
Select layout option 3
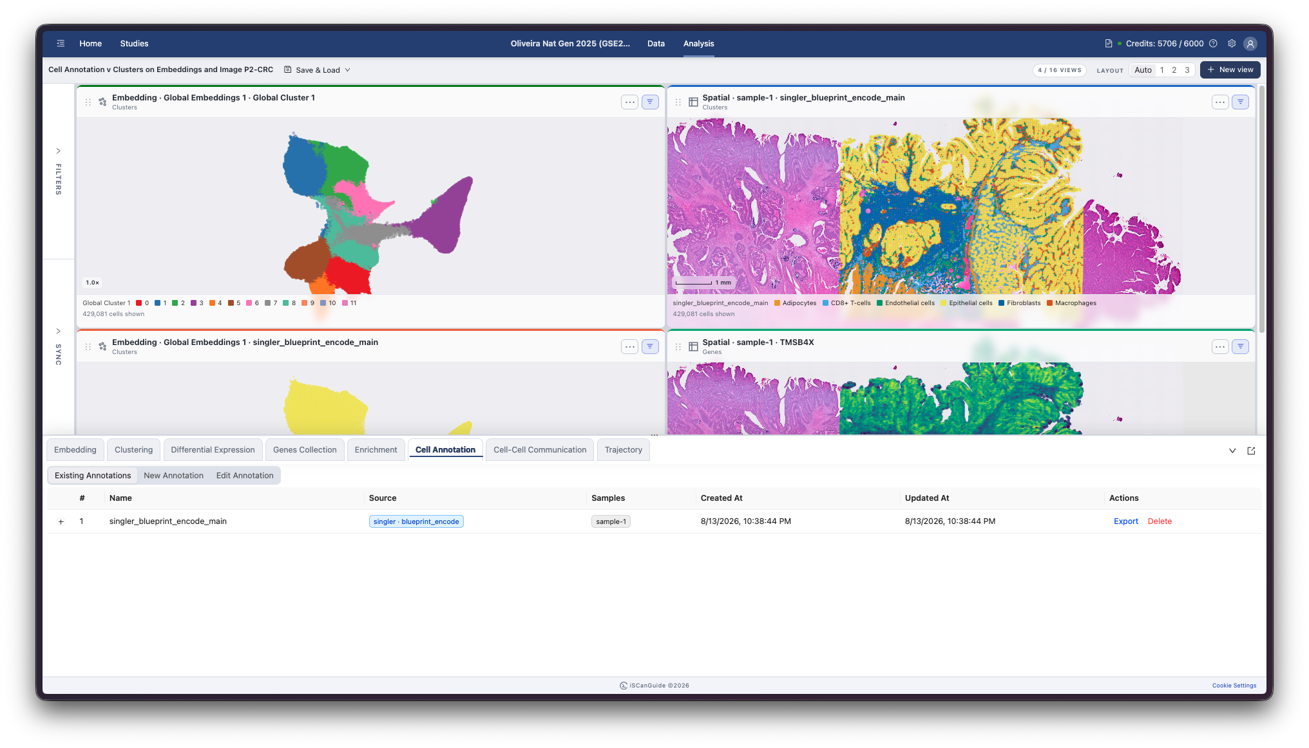[1187, 70]
